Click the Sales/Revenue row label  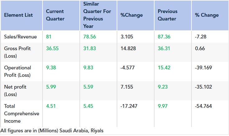(20, 37)
